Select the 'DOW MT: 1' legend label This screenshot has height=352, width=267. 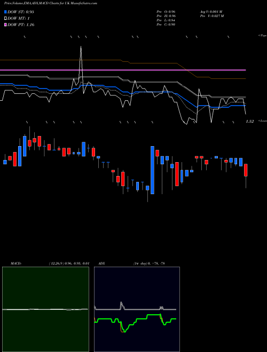point(19,19)
